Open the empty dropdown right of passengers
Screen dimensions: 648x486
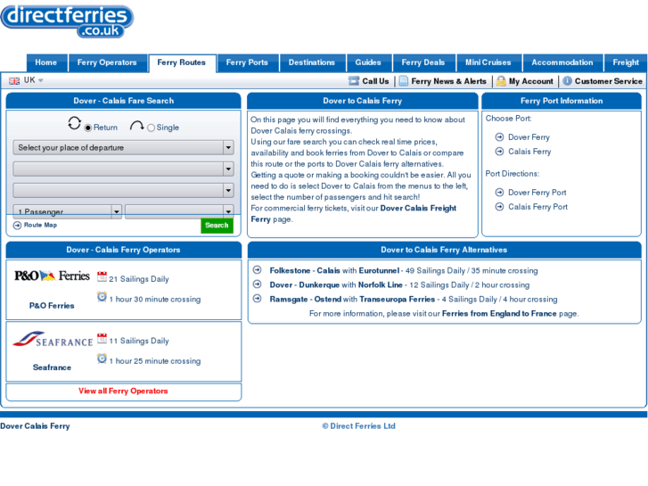point(179,211)
